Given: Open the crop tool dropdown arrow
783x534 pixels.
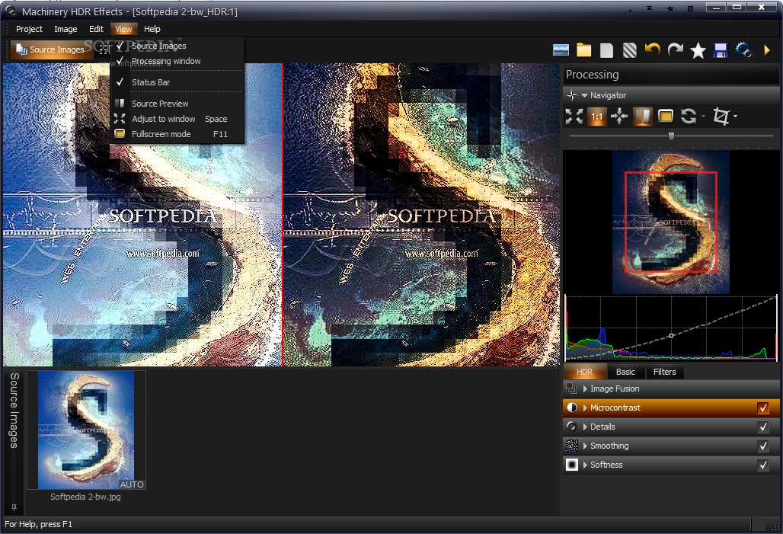Looking at the screenshot, I should (735, 117).
